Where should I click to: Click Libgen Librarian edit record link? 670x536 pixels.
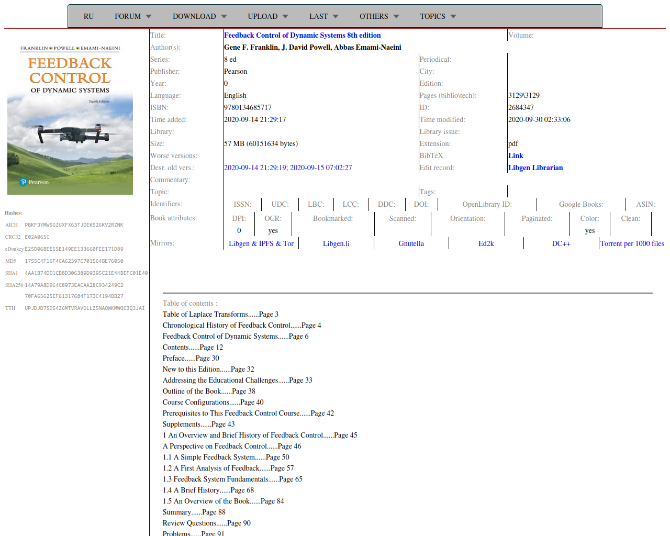[x=535, y=167]
